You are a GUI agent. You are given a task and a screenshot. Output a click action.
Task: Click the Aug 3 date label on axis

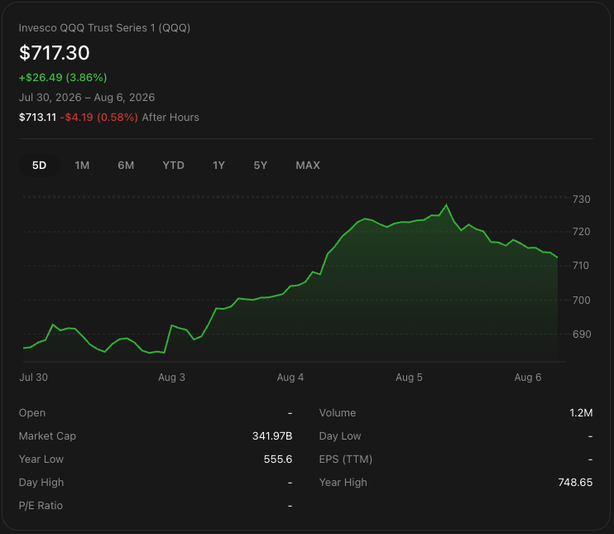[x=171, y=378]
